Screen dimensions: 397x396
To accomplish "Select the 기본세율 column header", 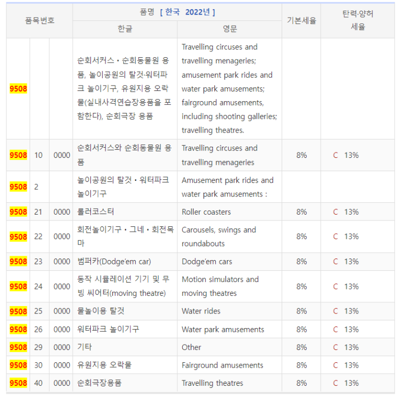I will click(x=301, y=20).
